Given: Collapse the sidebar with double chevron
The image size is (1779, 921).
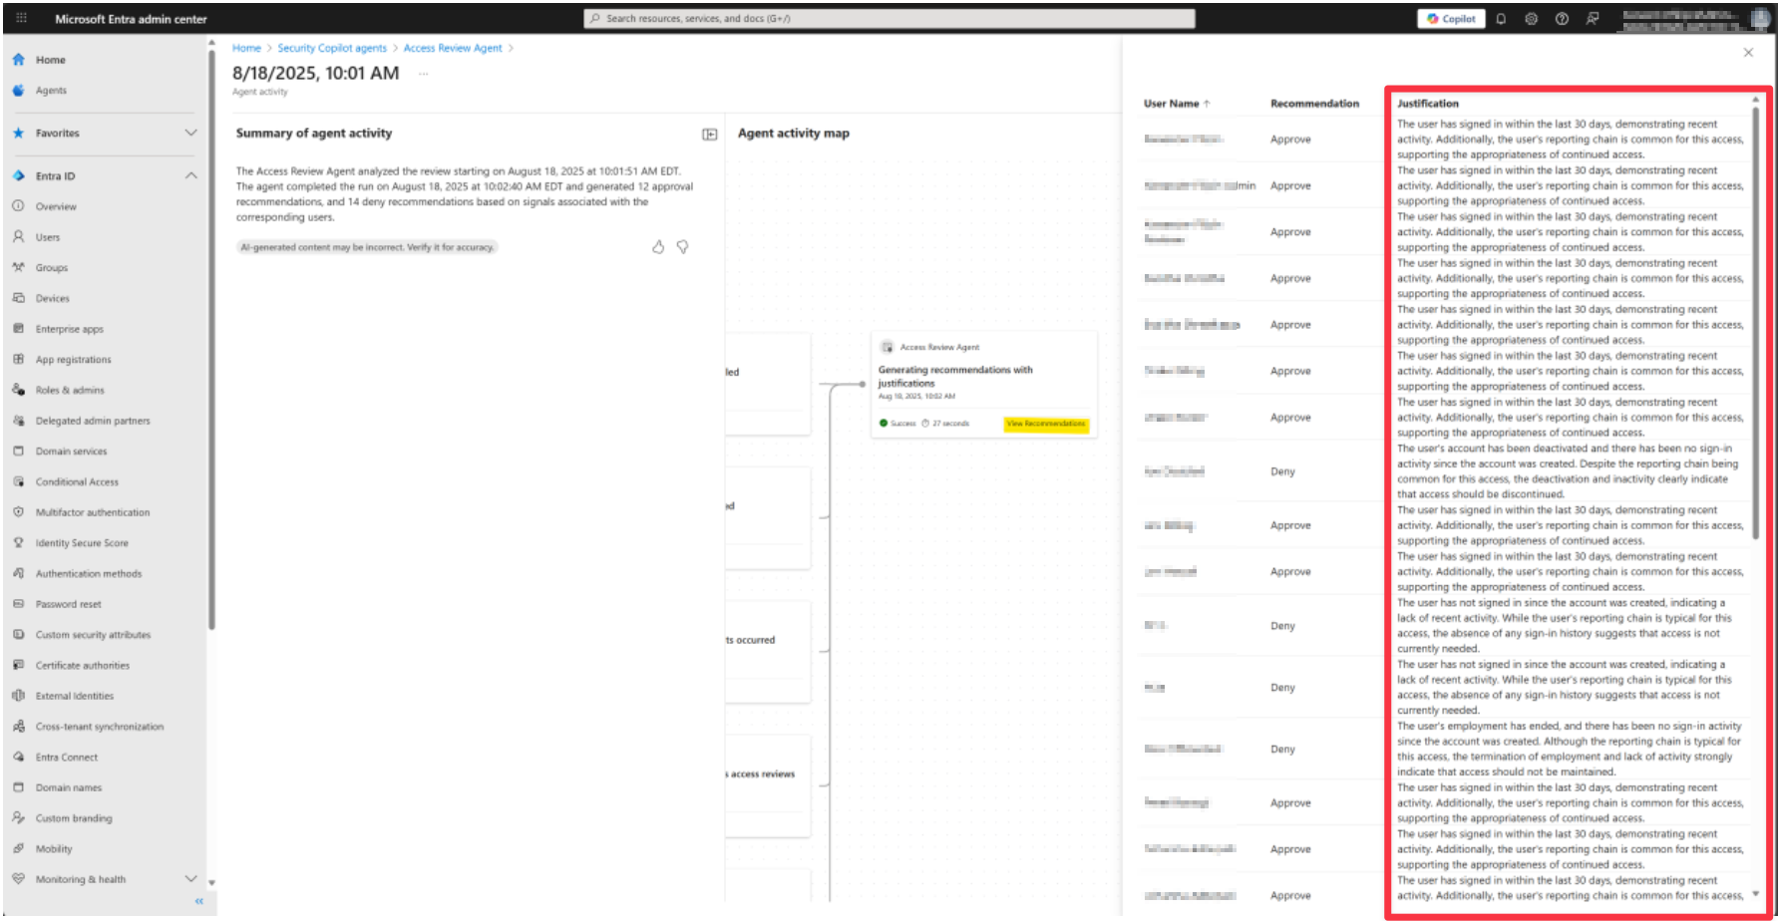Looking at the screenshot, I should click(x=198, y=901).
